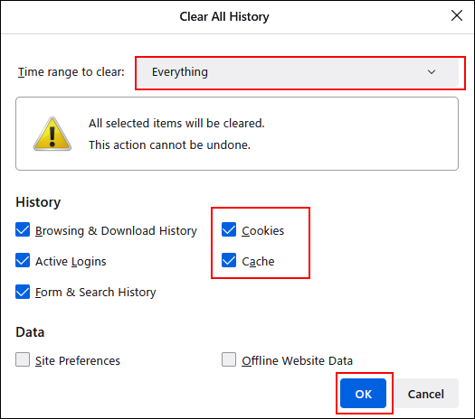Viewport: 475px width, 419px height.
Task: Dismiss the dialog with Cancel
Action: 426,394
